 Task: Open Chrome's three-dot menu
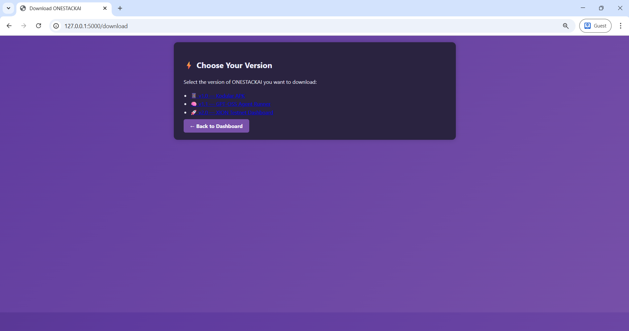[620, 26]
